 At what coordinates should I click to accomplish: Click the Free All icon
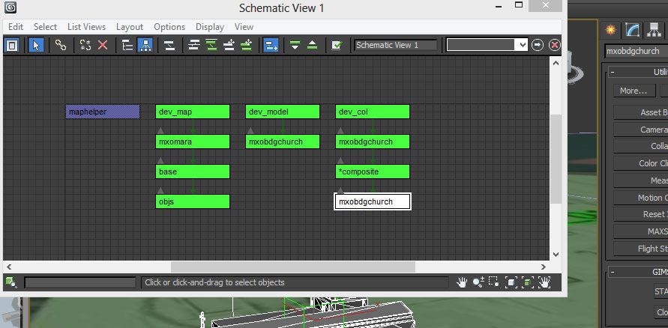229,45
